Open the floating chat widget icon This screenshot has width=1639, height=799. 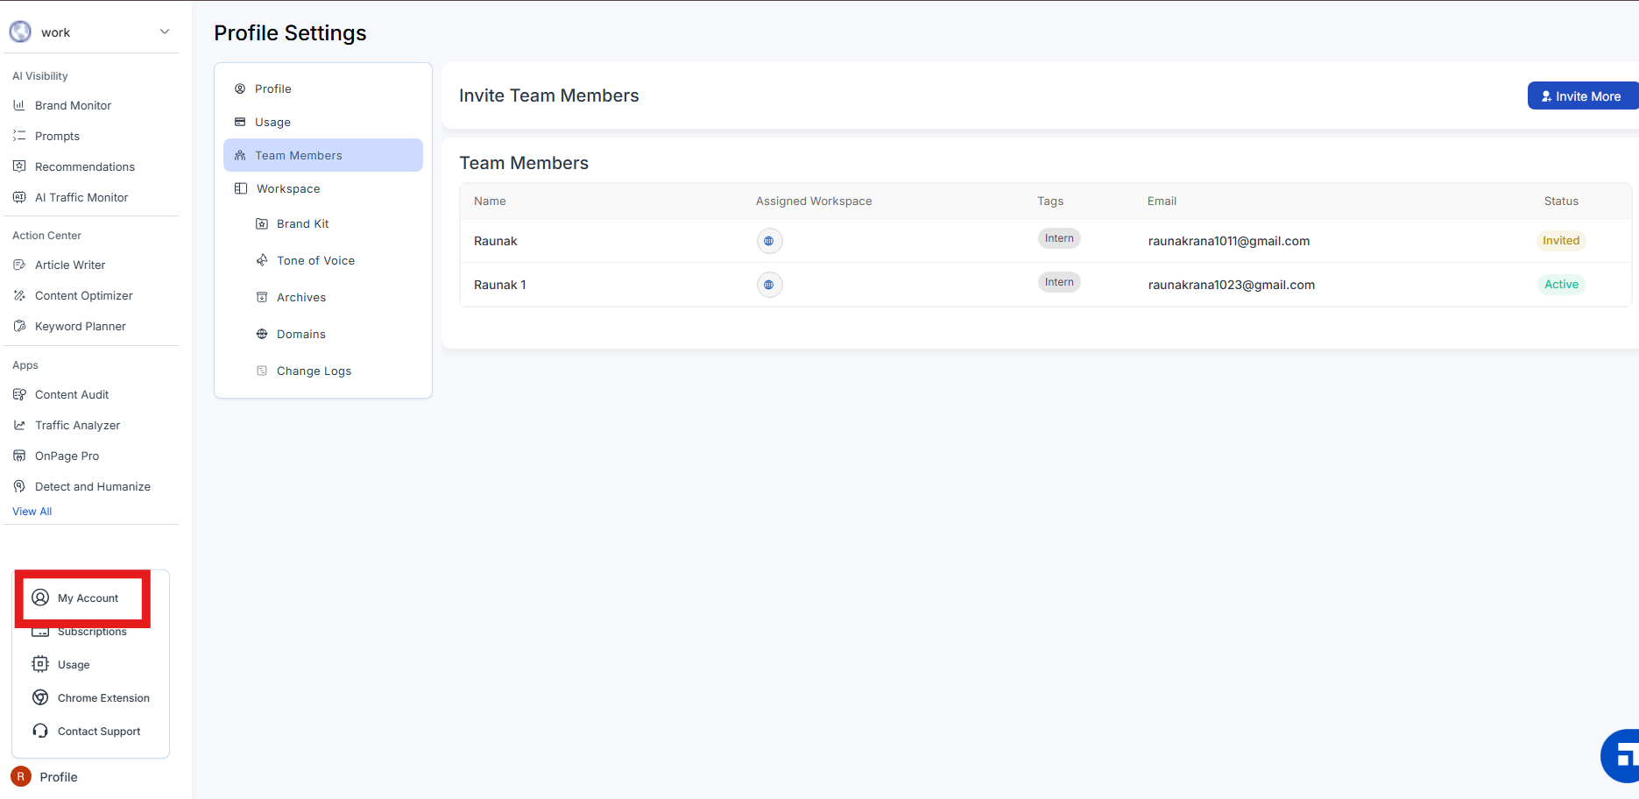tap(1621, 756)
